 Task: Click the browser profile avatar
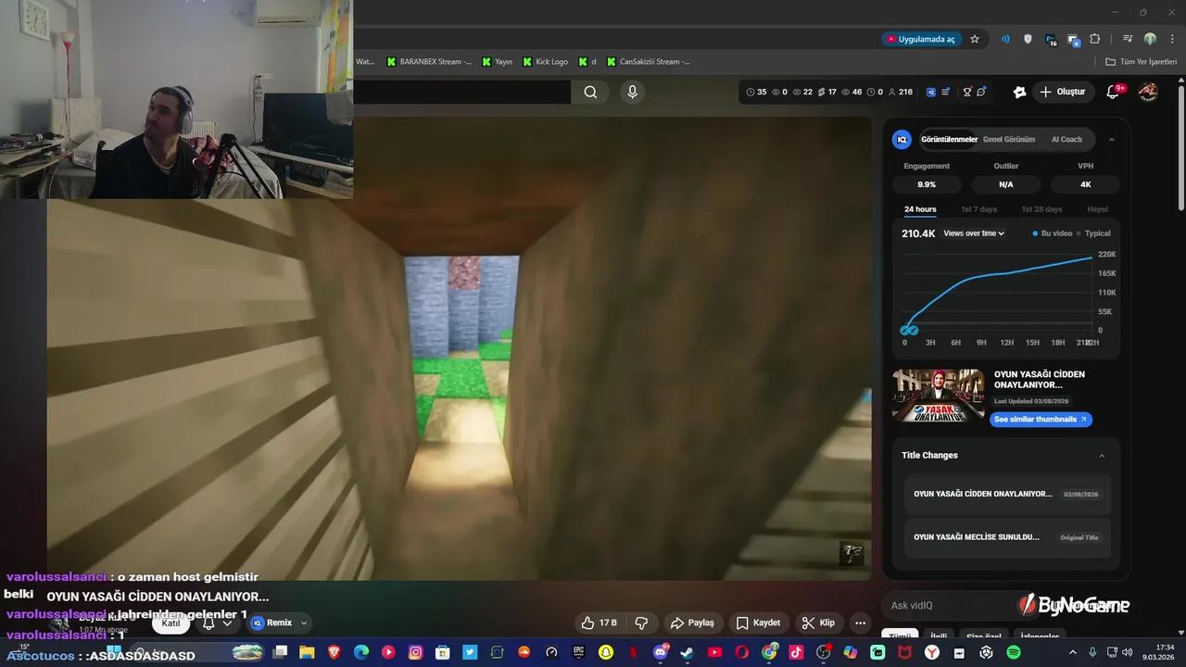(x=1150, y=39)
